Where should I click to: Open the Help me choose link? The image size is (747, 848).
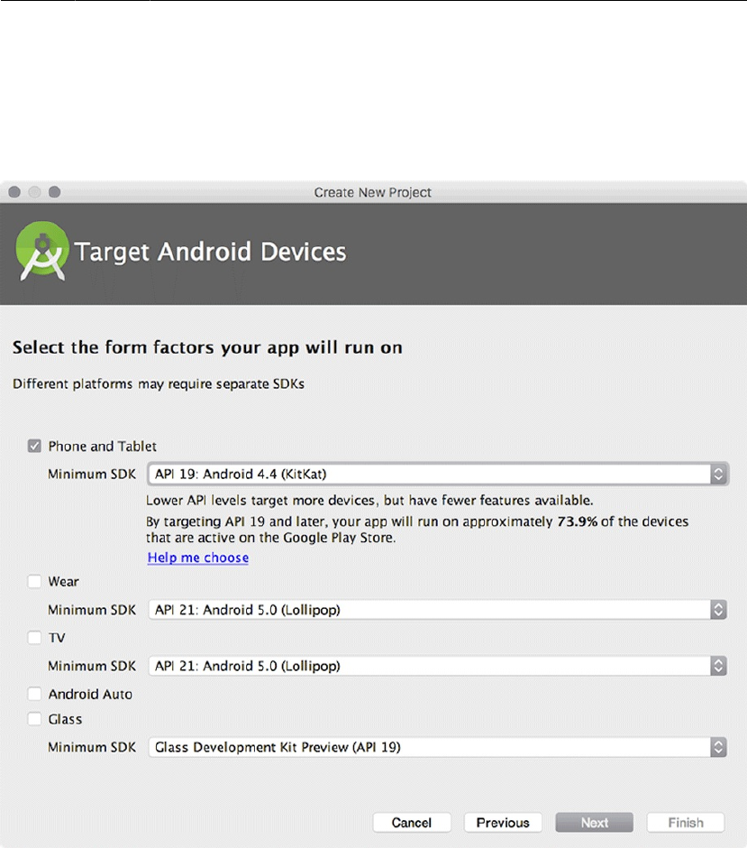click(198, 558)
